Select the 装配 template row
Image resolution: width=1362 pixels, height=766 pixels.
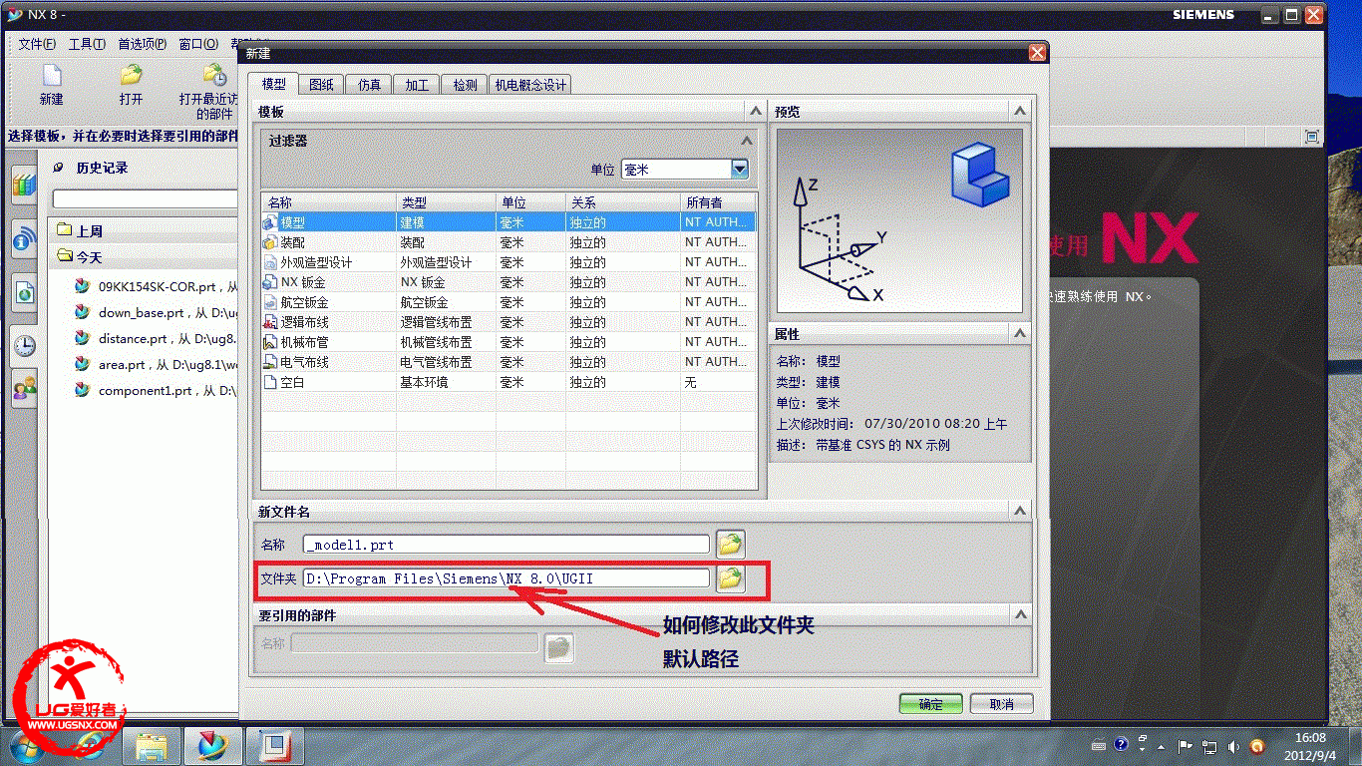pyautogui.click(x=509, y=242)
